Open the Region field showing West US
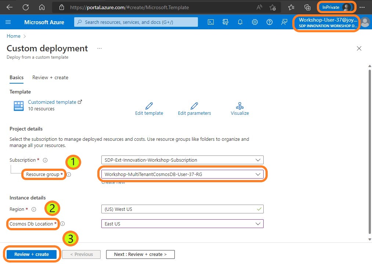The image size is (372, 264). coord(182,209)
